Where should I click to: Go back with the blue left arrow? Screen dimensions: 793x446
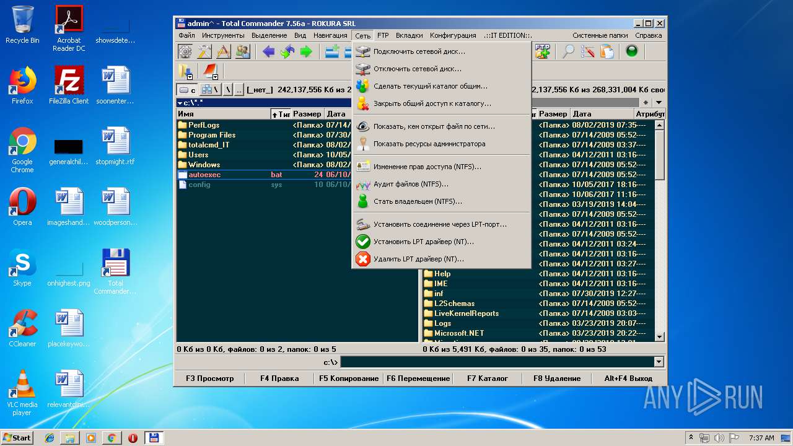tap(268, 51)
